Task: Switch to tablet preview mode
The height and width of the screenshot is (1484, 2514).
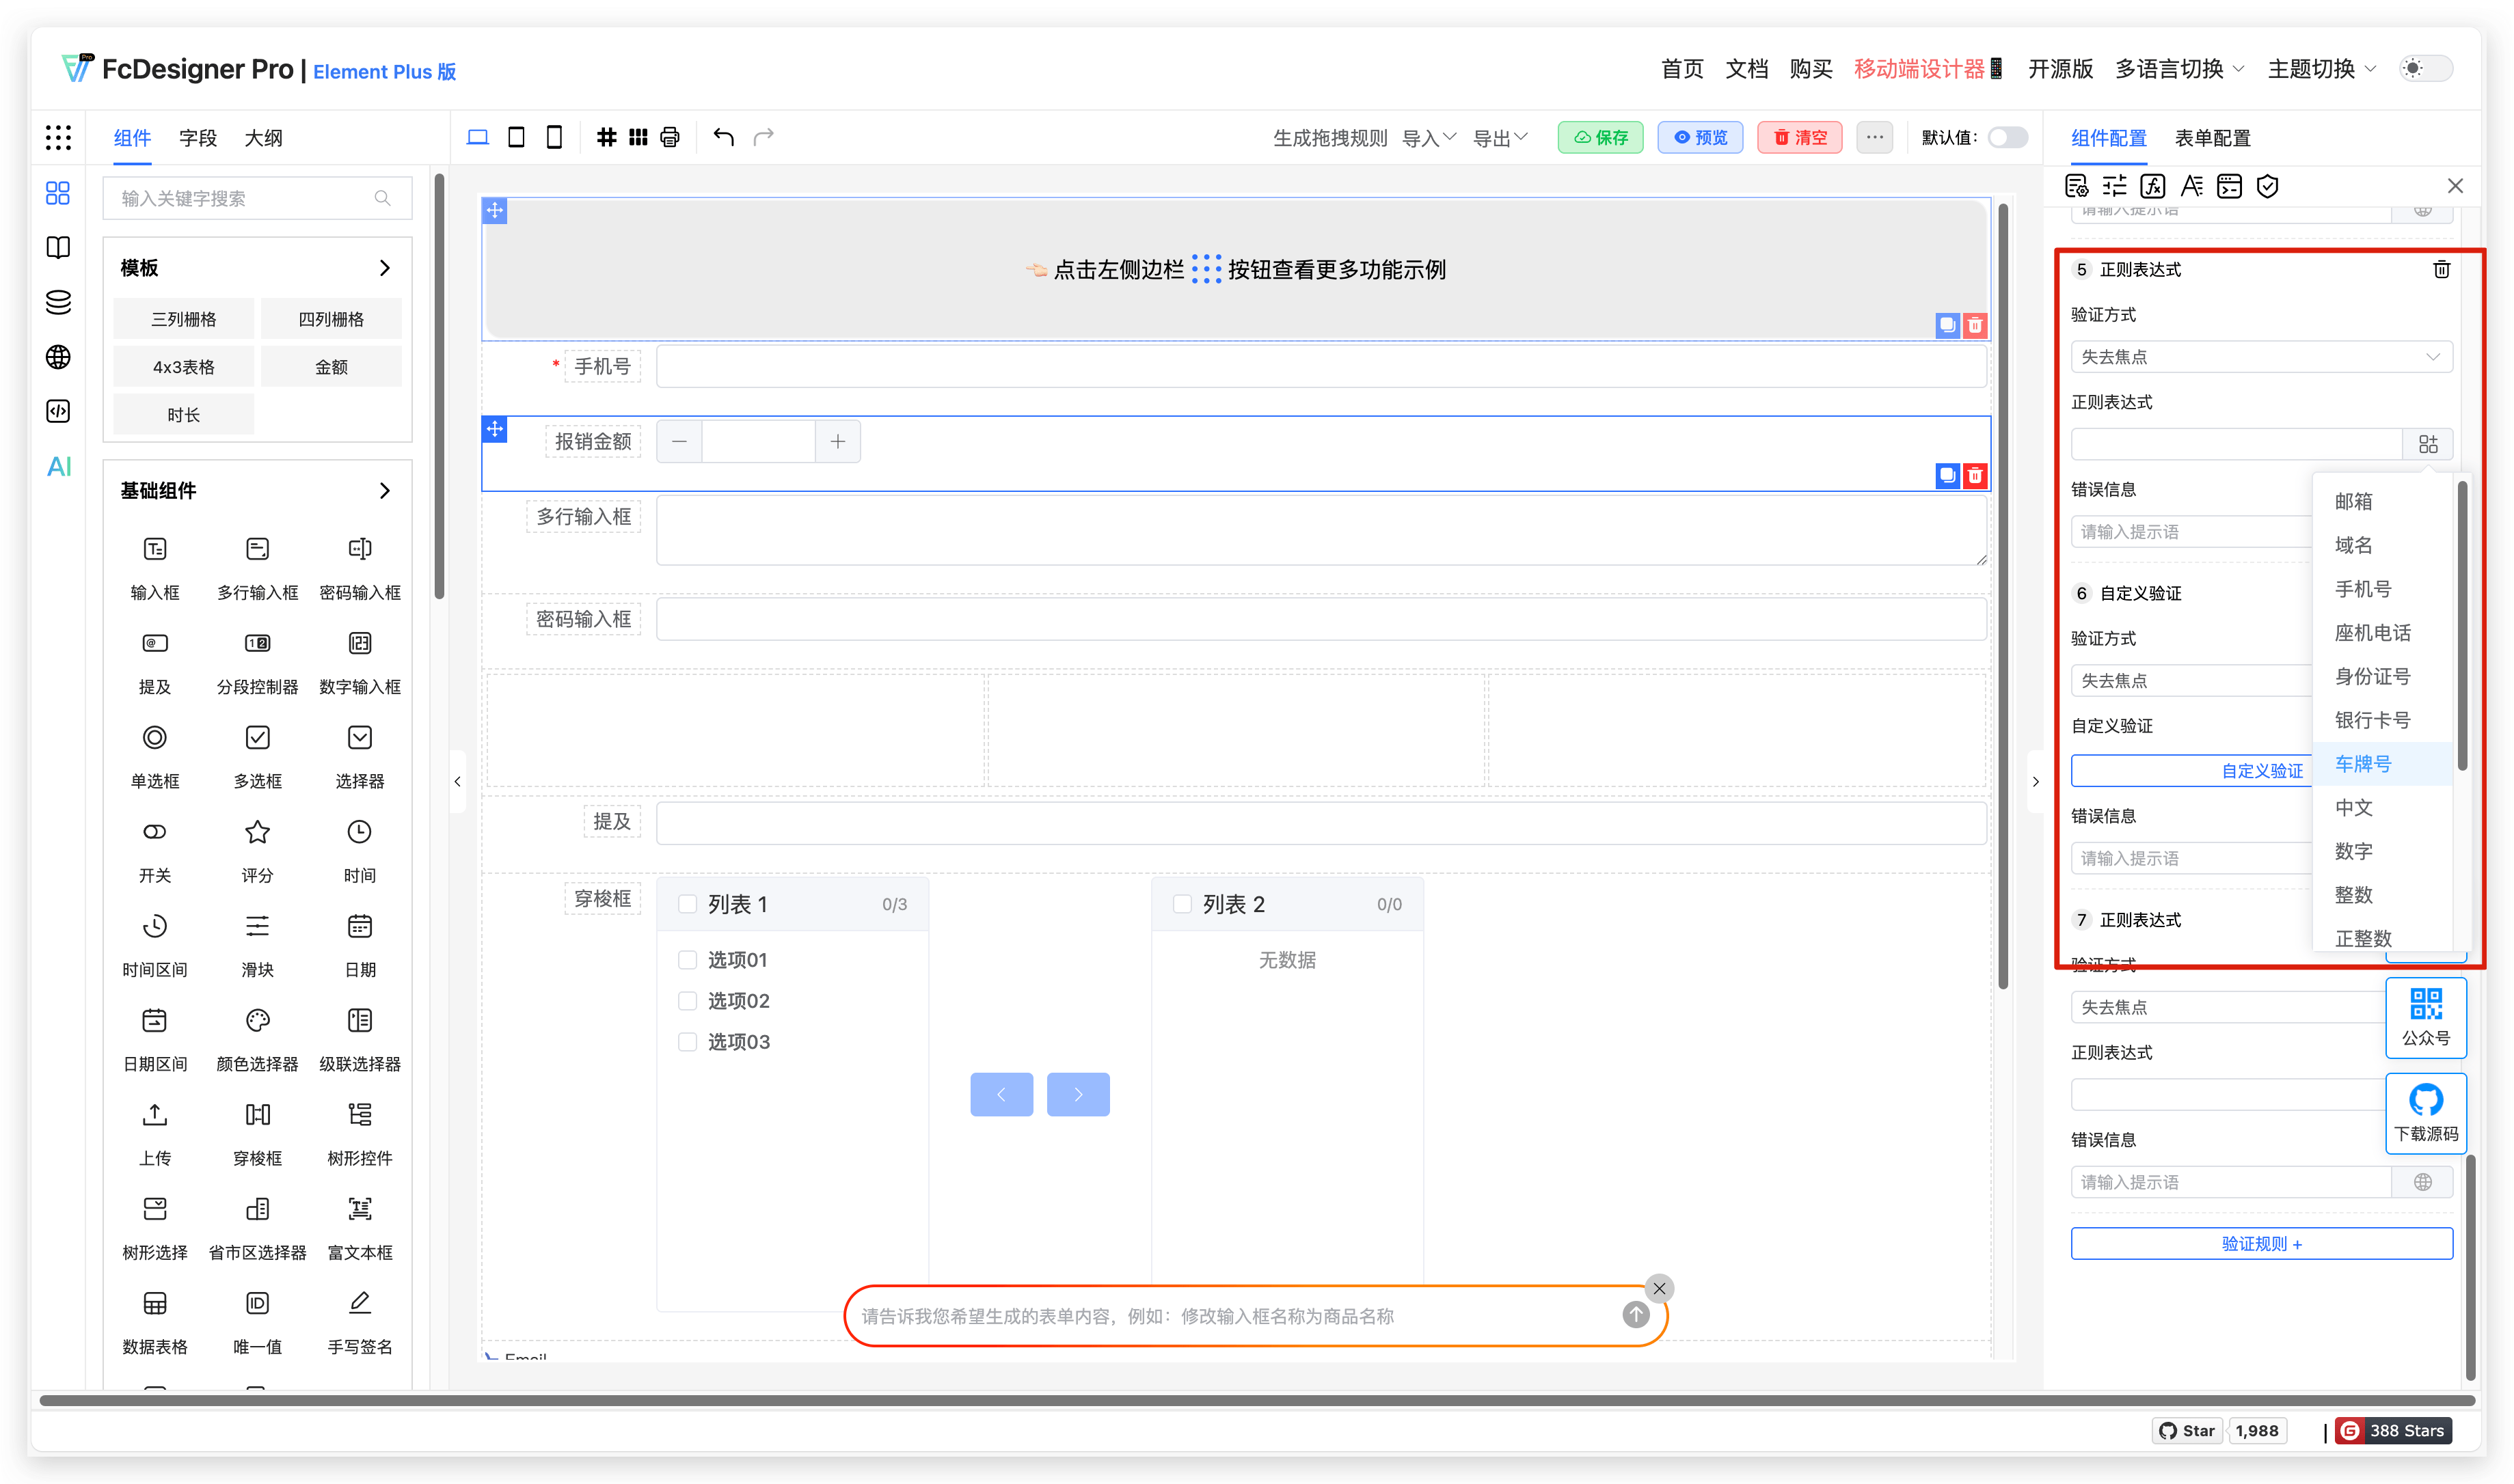Action: 516,136
